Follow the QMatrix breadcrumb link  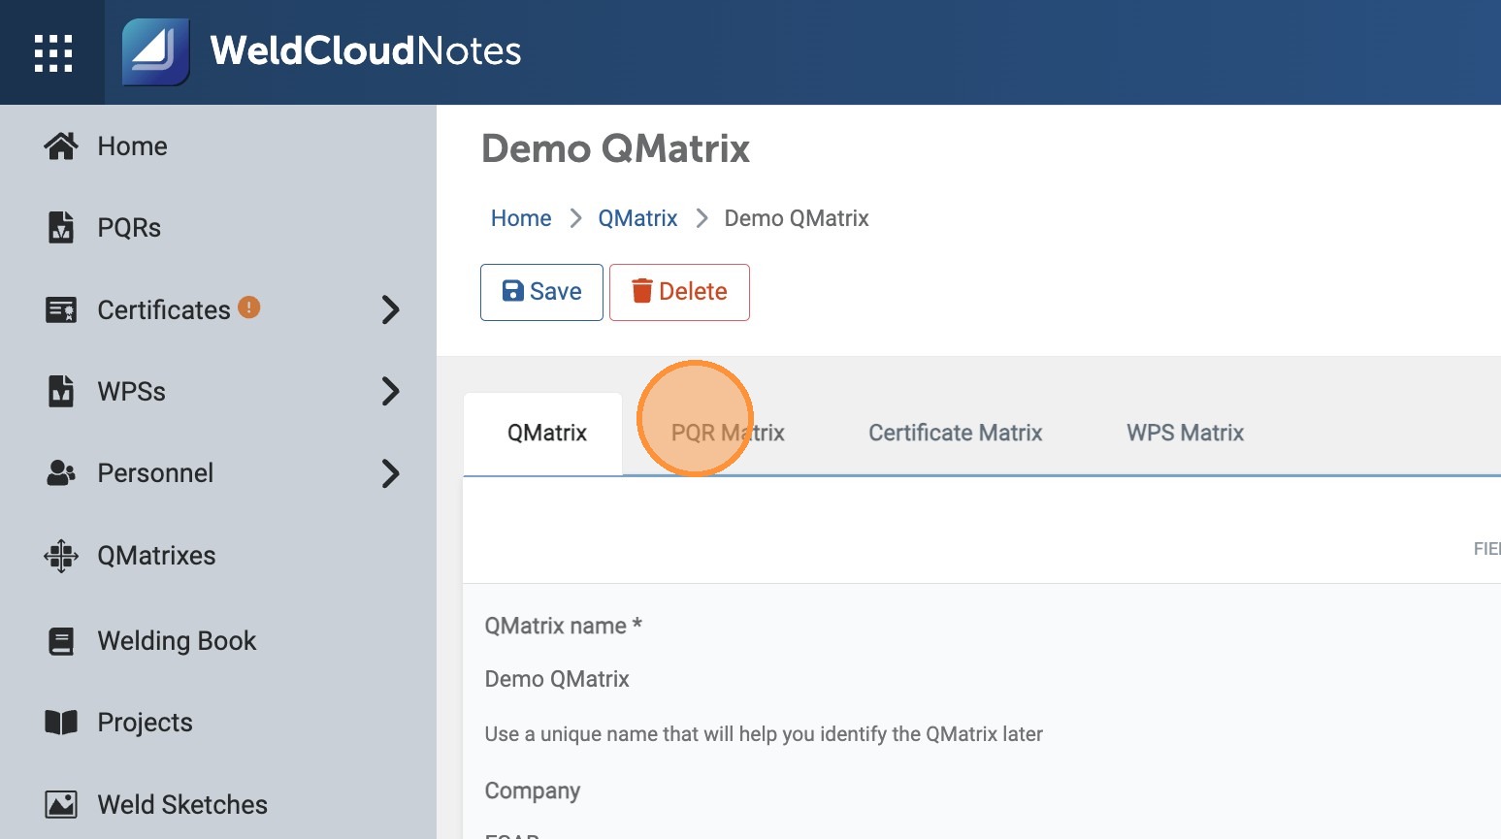(637, 218)
